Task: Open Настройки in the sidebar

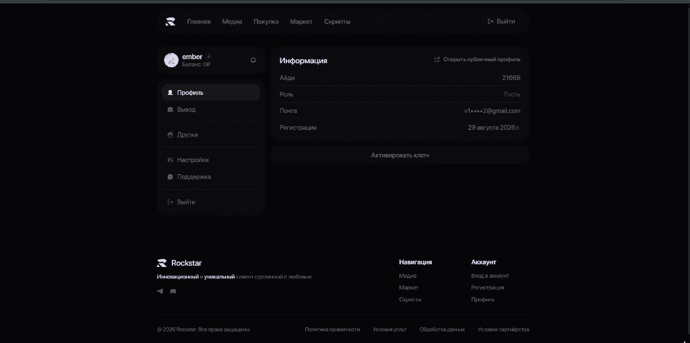Action: pos(211,160)
